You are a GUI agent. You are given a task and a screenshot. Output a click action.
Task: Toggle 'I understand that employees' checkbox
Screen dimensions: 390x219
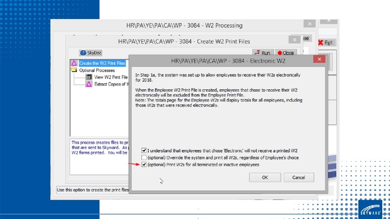point(144,150)
